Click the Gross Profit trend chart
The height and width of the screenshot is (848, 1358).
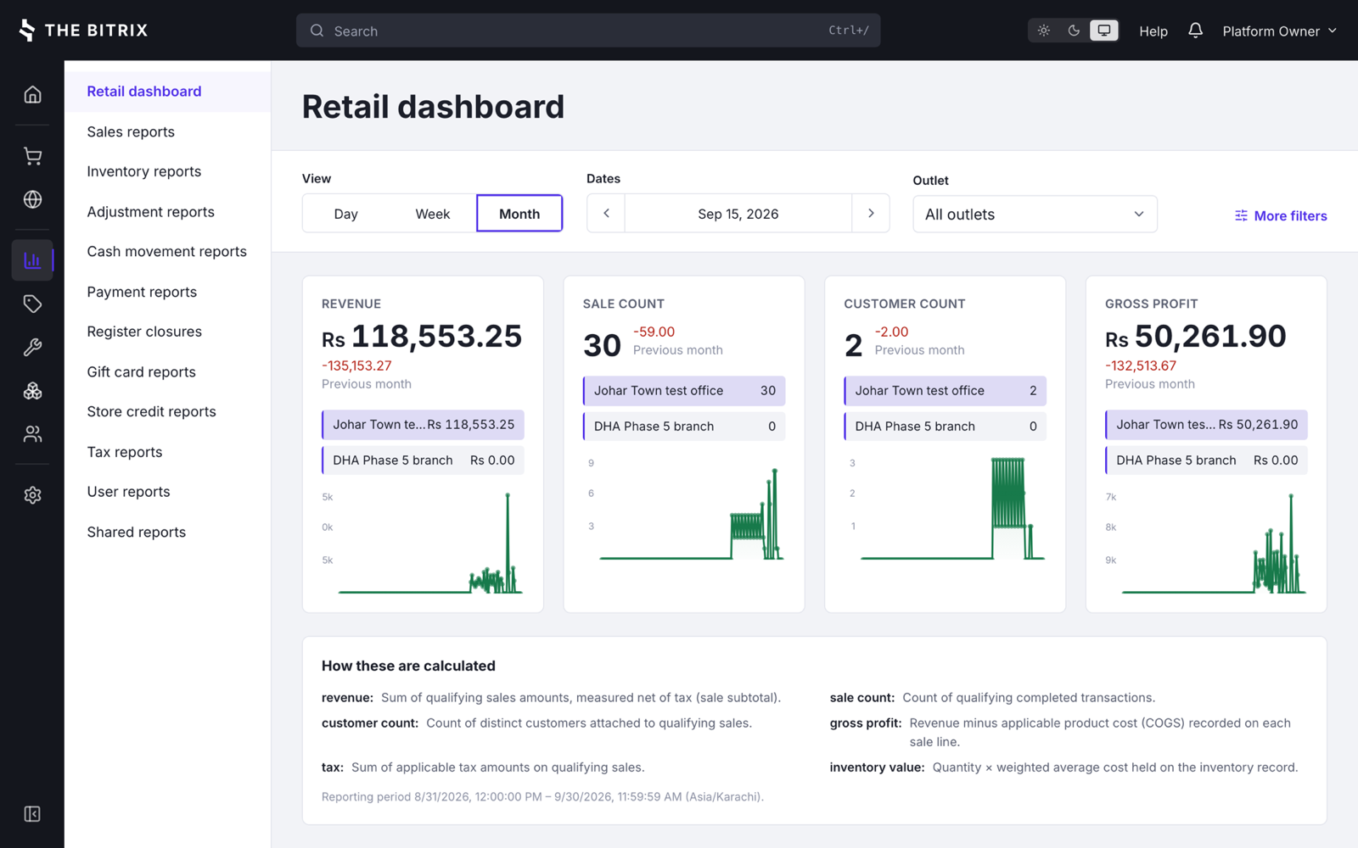[x=1206, y=541]
